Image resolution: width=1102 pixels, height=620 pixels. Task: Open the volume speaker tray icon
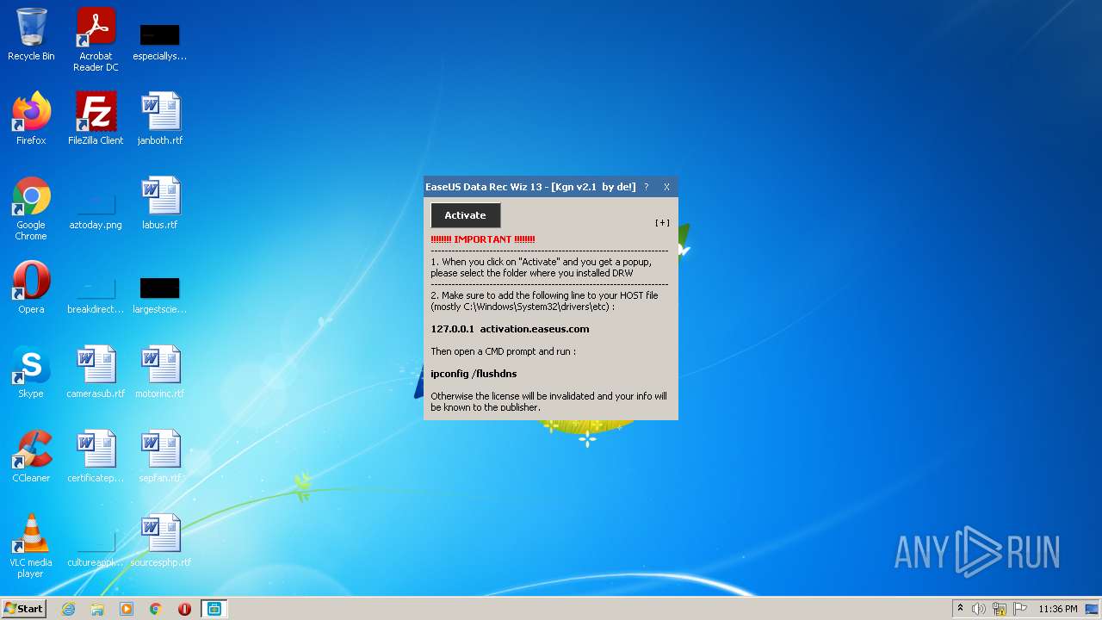(x=979, y=609)
